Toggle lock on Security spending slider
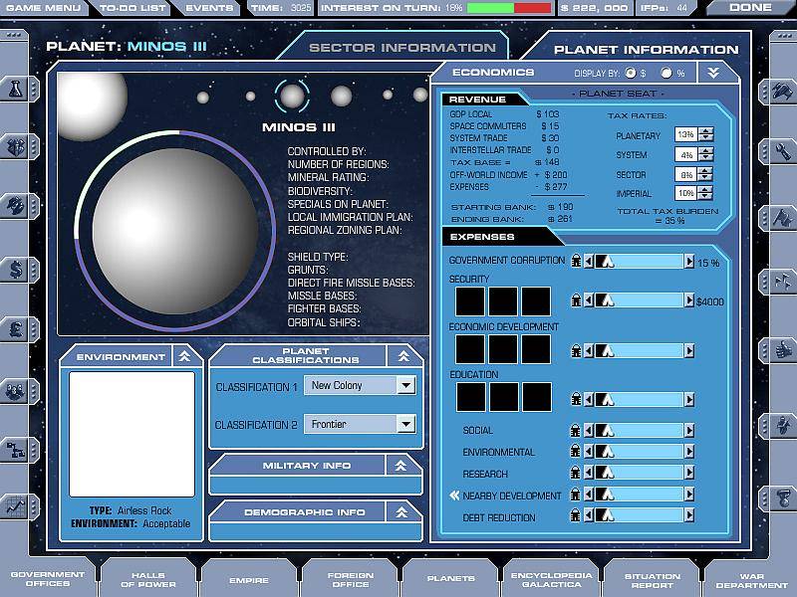Screen dimensions: 797x597 (576, 300)
